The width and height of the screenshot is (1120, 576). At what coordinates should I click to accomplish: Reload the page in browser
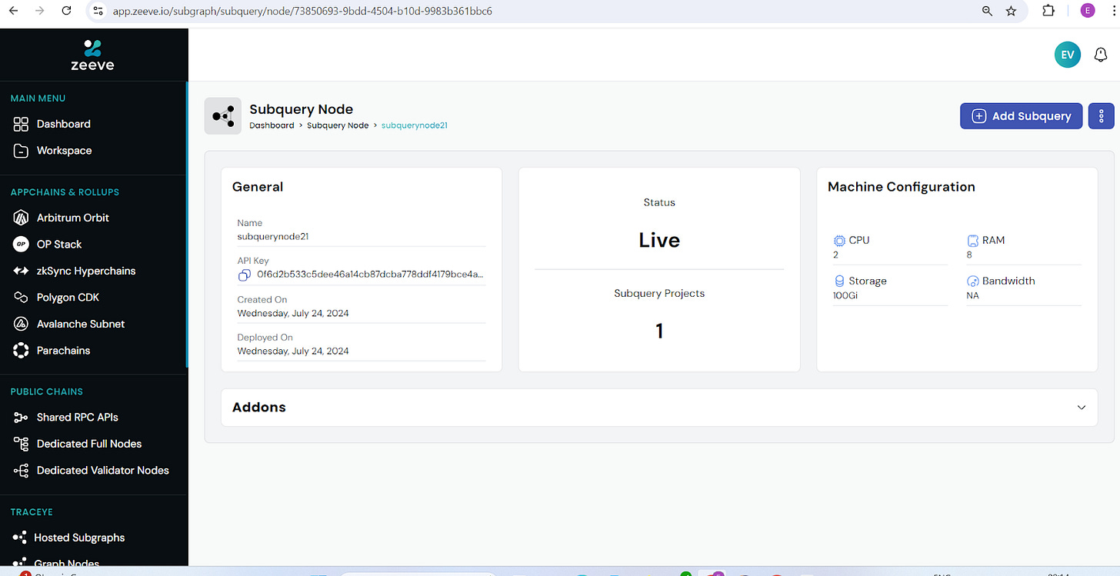(x=66, y=11)
